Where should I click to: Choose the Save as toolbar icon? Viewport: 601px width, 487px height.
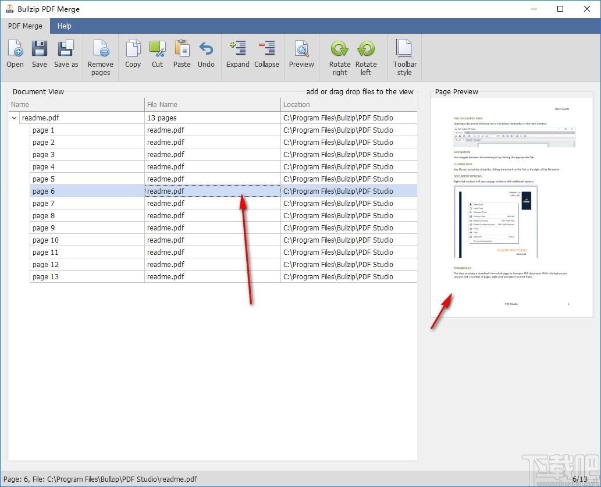(66, 54)
